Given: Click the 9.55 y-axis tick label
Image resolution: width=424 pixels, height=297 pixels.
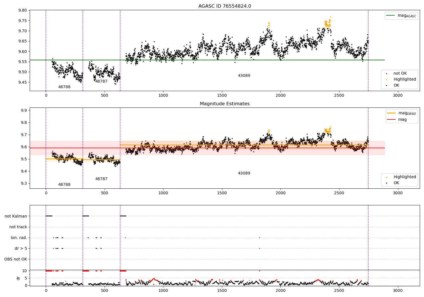Looking at the screenshot, I should tap(23, 62).
